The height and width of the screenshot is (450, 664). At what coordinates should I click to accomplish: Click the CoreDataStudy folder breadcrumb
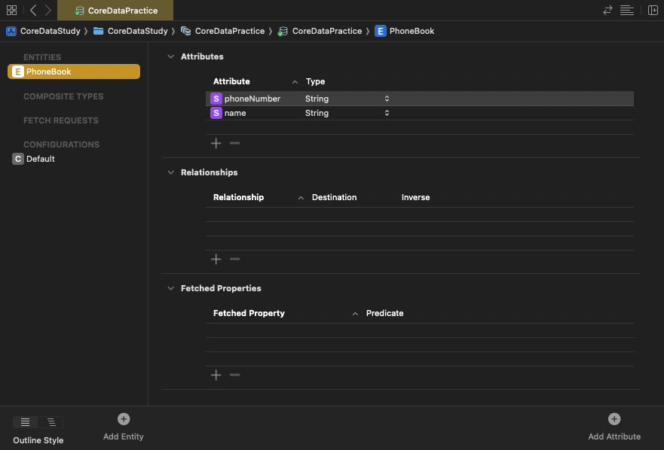coord(130,31)
